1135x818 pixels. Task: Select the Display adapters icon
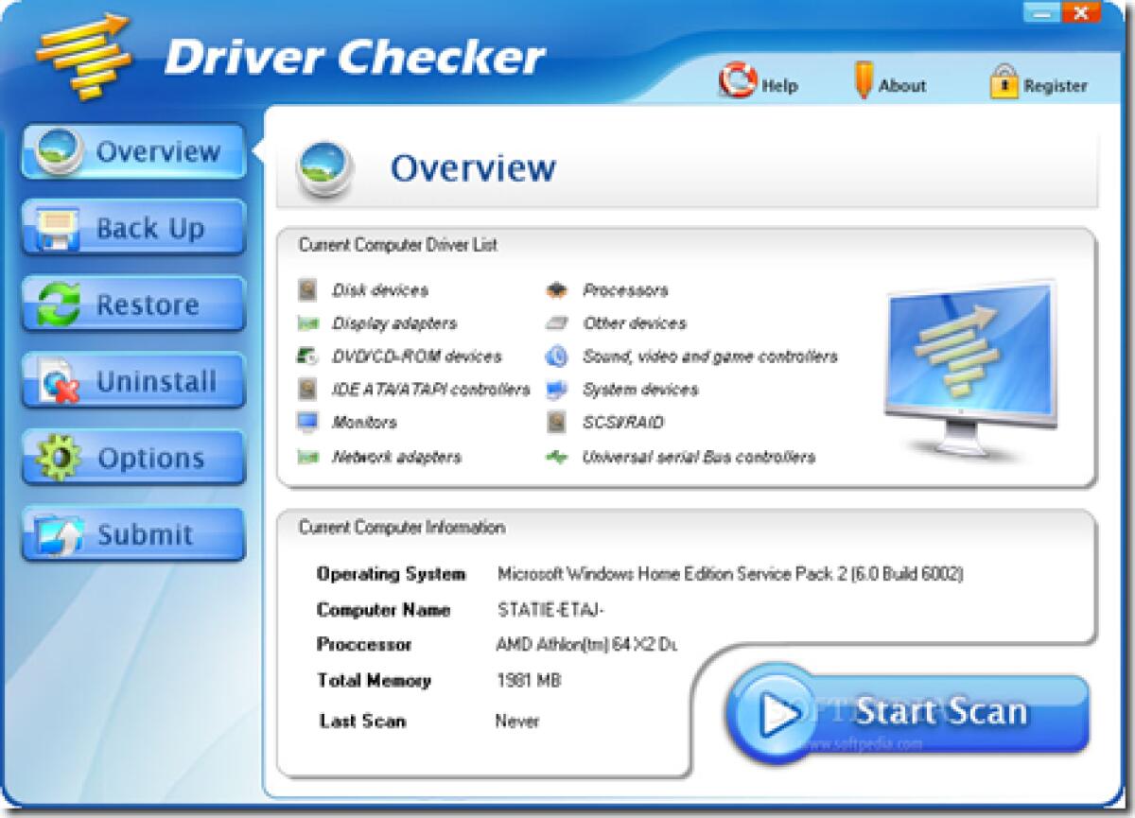point(307,323)
